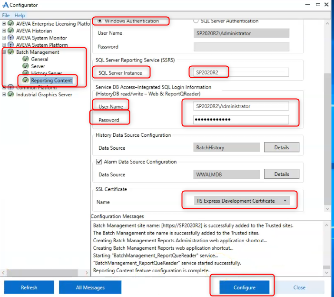Screen dimensions: 334x297
Task: Click settings panel scroll down arrow
Action: [327, 209]
